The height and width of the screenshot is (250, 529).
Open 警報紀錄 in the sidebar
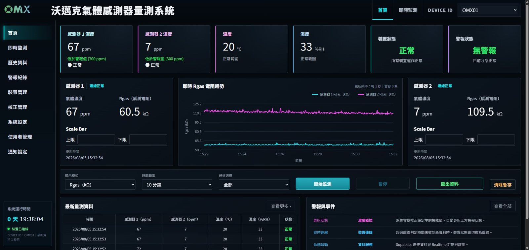pyautogui.click(x=27, y=78)
